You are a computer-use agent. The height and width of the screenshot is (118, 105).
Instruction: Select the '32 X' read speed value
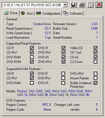click(x=48, y=29)
